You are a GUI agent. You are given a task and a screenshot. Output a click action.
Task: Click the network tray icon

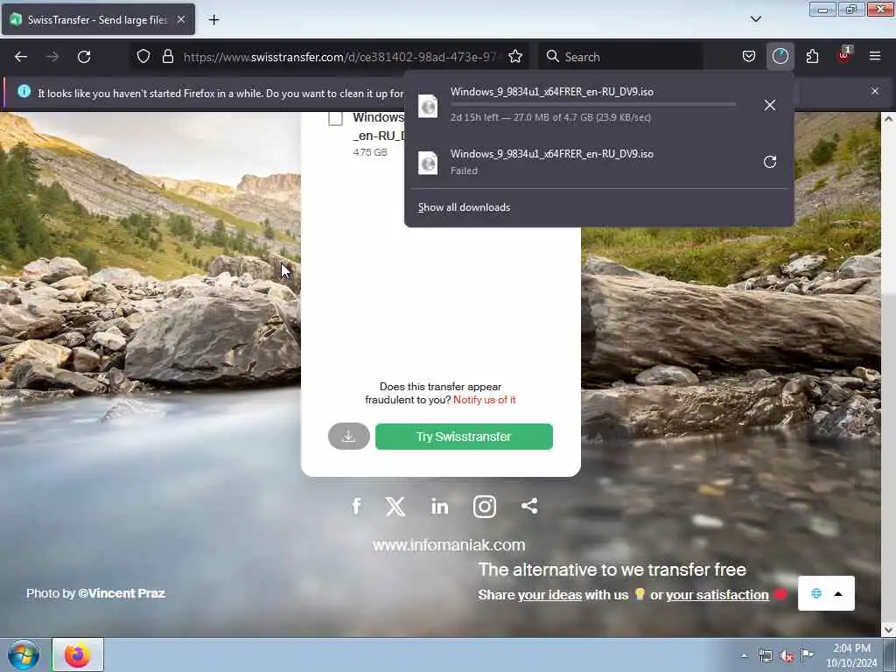766,656
